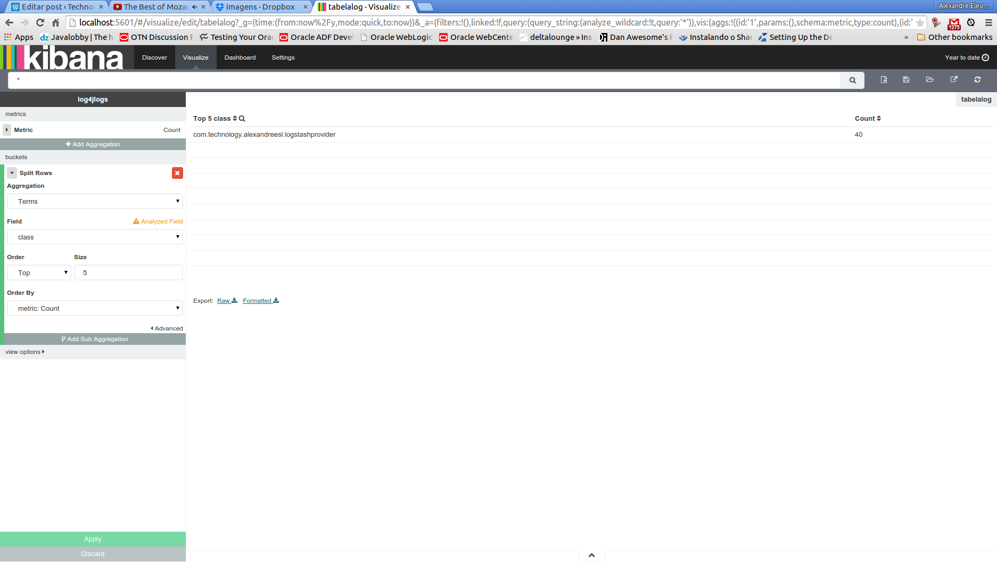Screen dimensions: 997x562
Task: Switch to the Discover tab
Action: (x=154, y=57)
